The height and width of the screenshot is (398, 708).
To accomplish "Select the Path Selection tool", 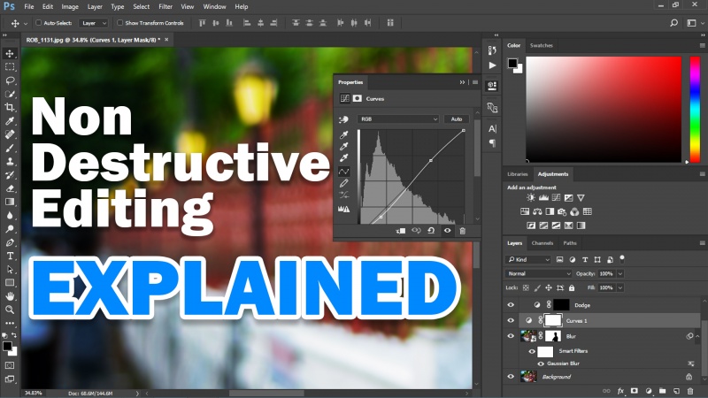I will [x=10, y=270].
